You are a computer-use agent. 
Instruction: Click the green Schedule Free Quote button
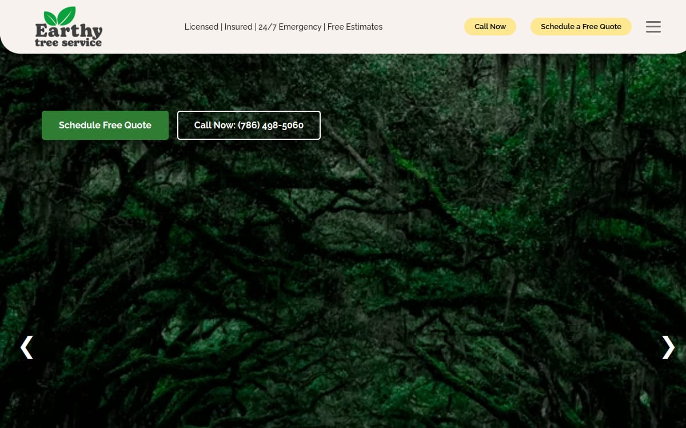[x=105, y=125]
